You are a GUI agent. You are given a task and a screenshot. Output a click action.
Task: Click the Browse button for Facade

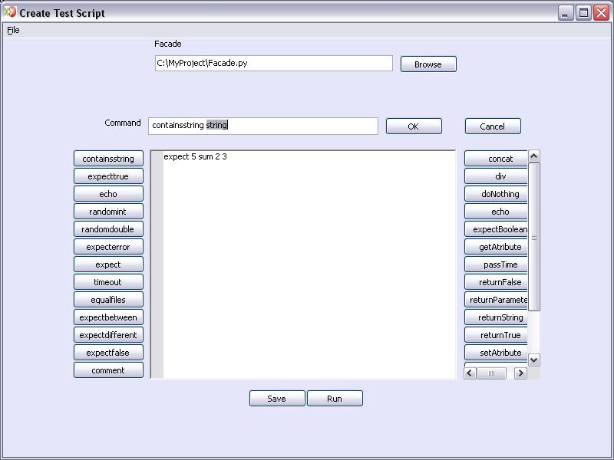(428, 64)
